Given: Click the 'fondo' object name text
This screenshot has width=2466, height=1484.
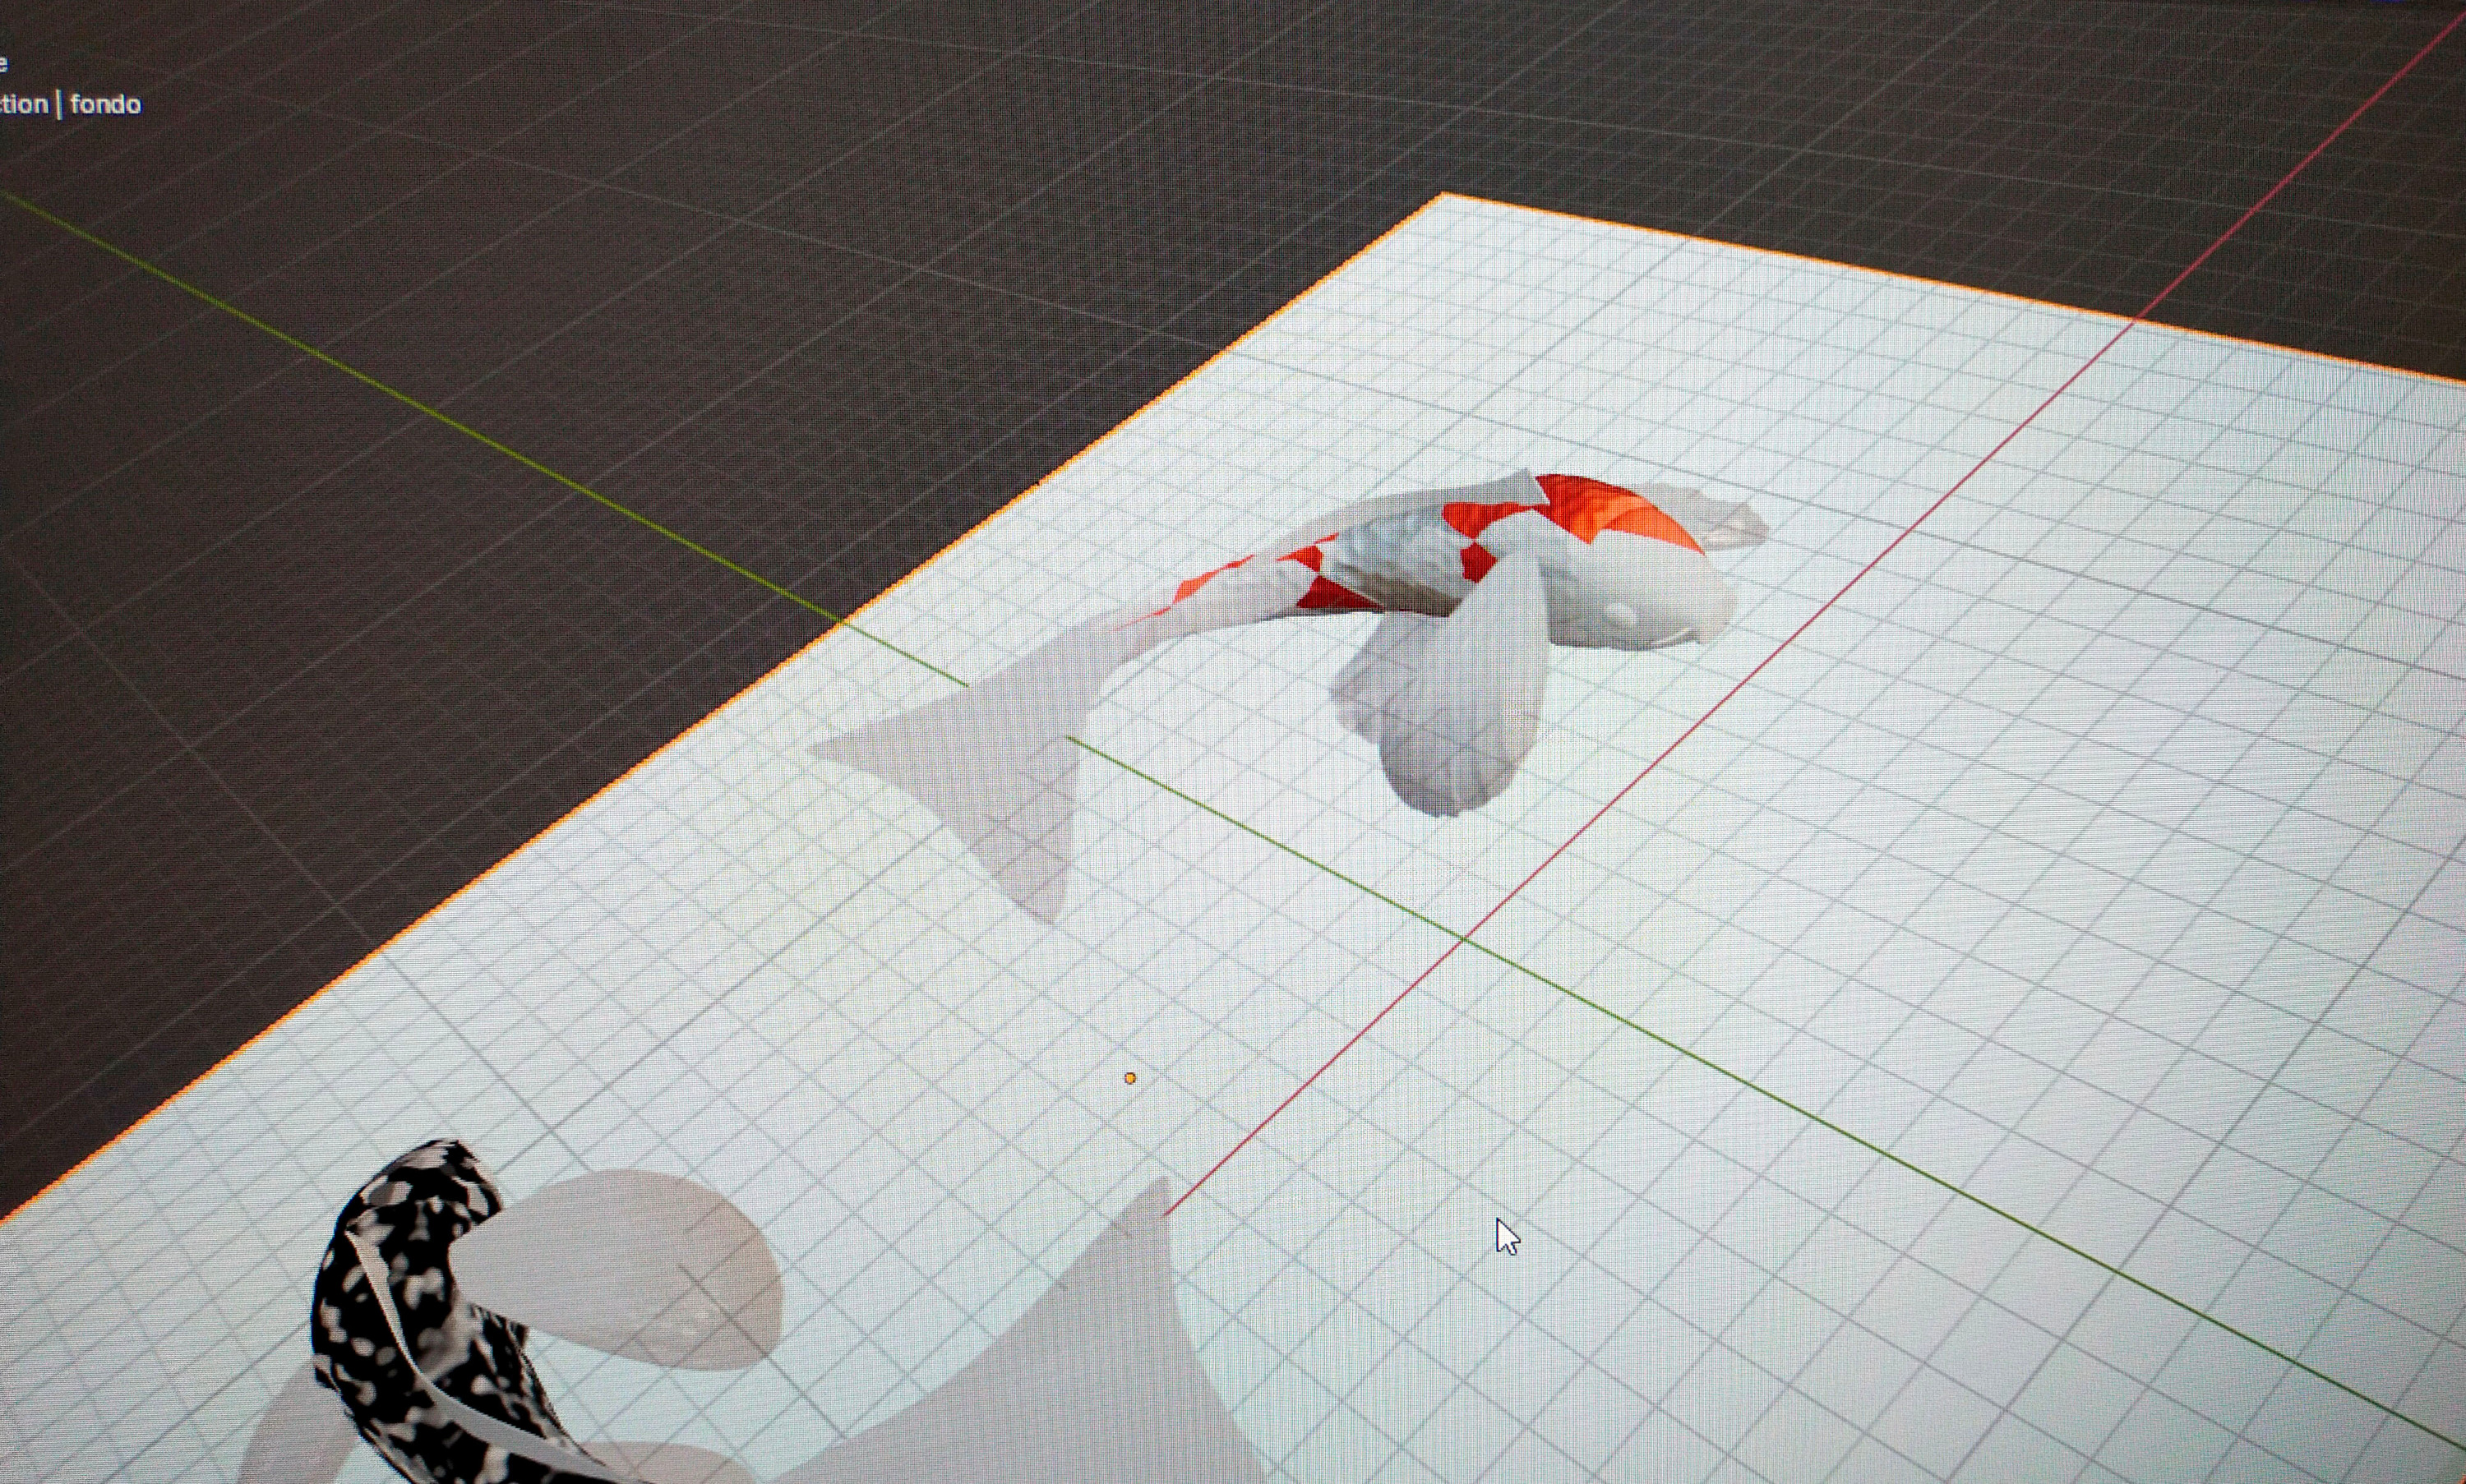Looking at the screenshot, I should click(x=105, y=104).
